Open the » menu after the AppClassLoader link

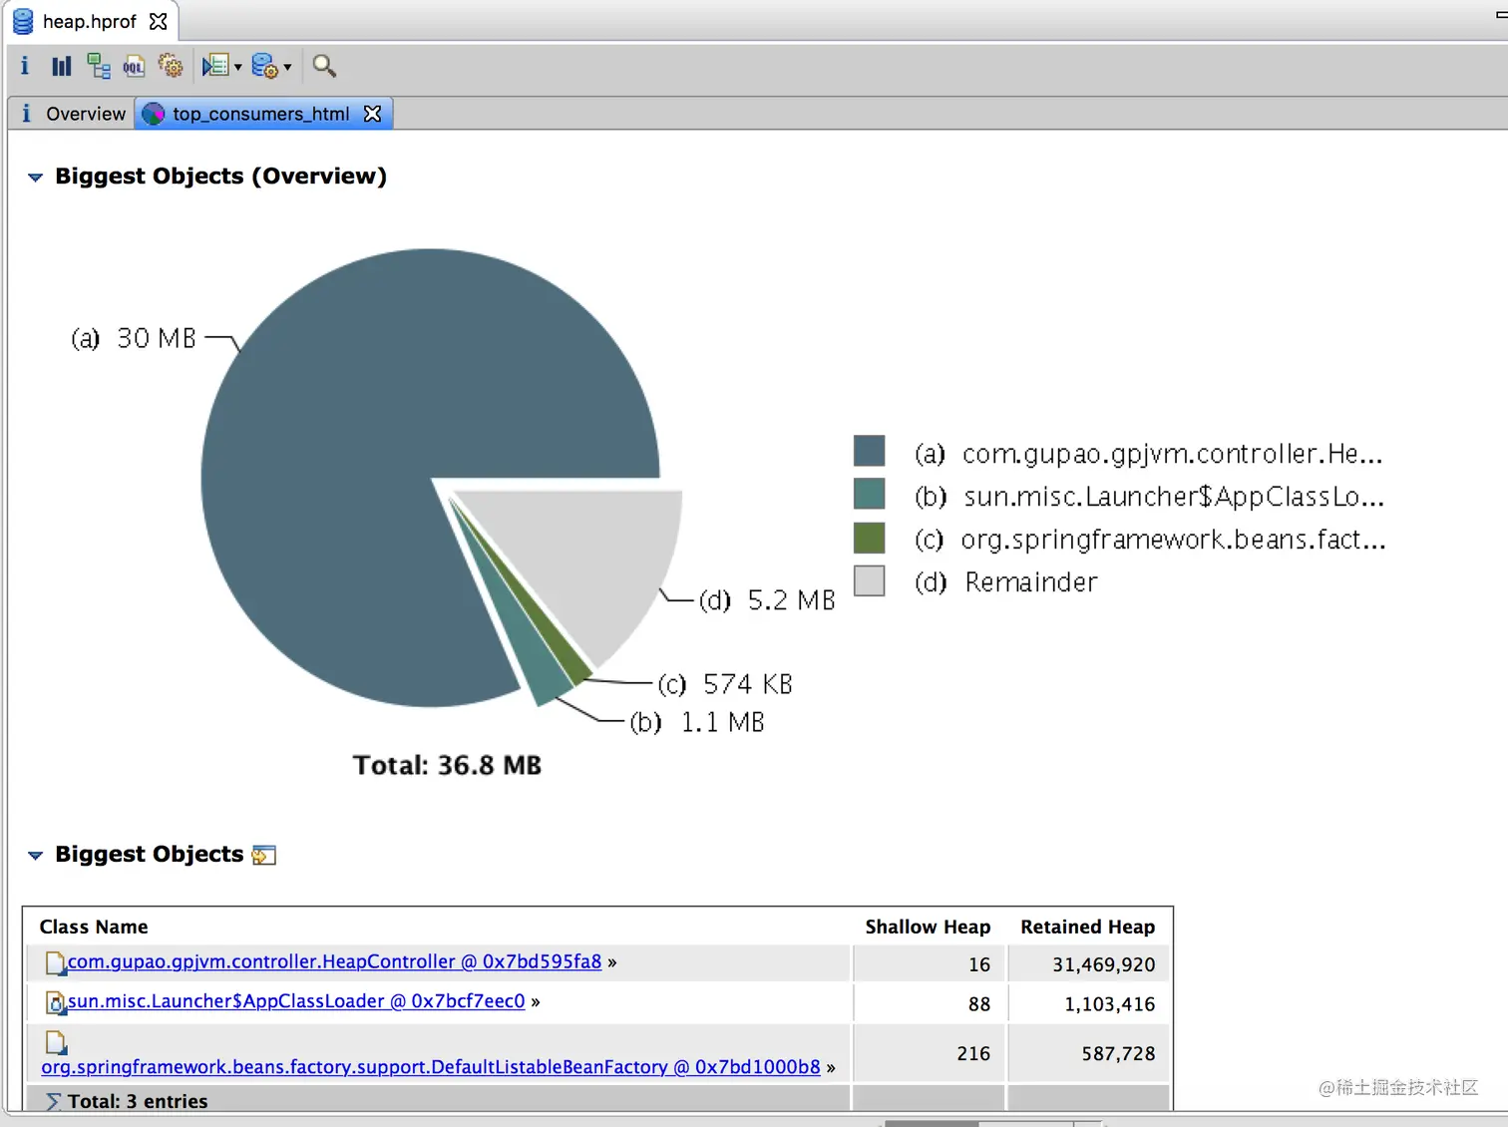coord(535,1001)
